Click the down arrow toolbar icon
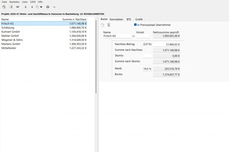This screenshot has width=229, height=152. pos(32,7)
